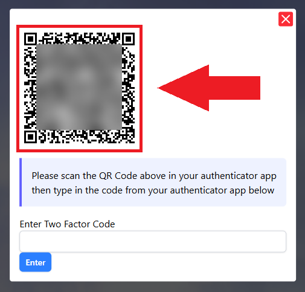Click the blurred center of the QR code
Screen dimensions: 305x292
tap(79, 87)
